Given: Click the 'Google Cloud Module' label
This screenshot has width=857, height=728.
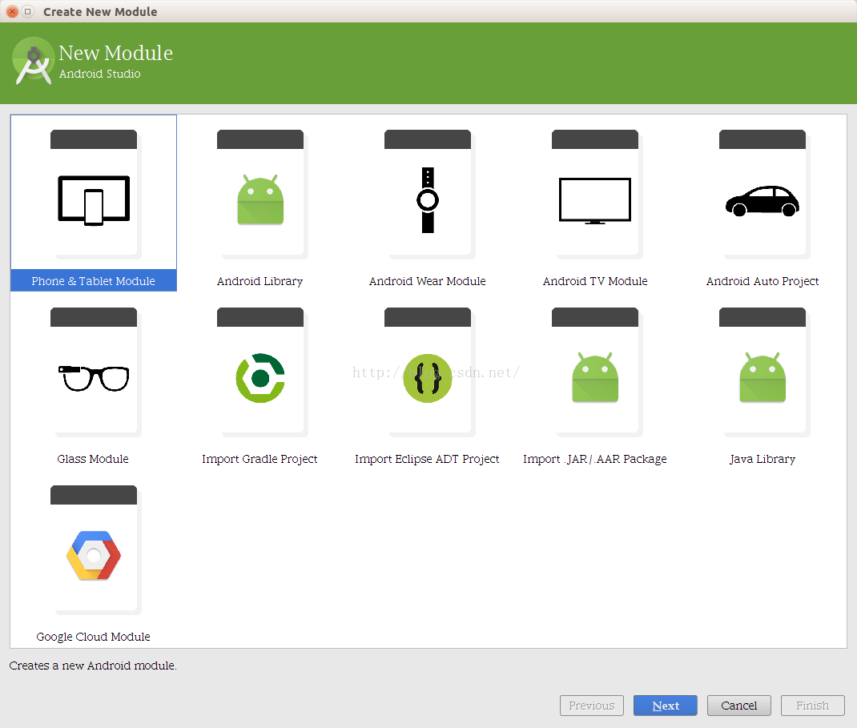Looking at the screenshot, I should pyautogui.click(x=93, y=637).
